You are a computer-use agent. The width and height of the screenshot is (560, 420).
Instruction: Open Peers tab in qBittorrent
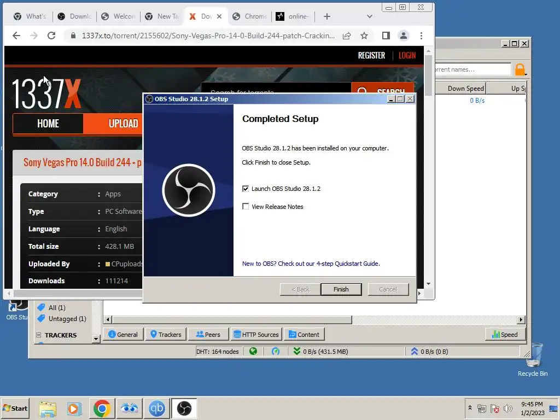tap(208, 335)
